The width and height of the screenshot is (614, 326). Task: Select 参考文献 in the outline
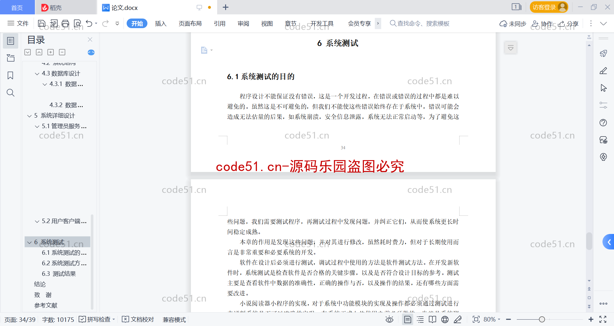pos(46,306)
